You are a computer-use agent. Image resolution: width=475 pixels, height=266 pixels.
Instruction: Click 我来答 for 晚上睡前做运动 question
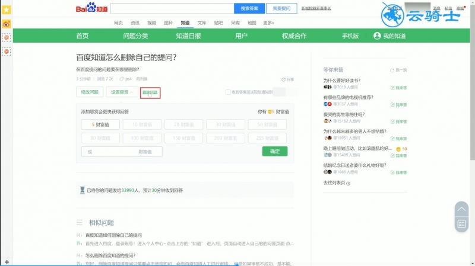pyautogui.click(x=398, y=155)
